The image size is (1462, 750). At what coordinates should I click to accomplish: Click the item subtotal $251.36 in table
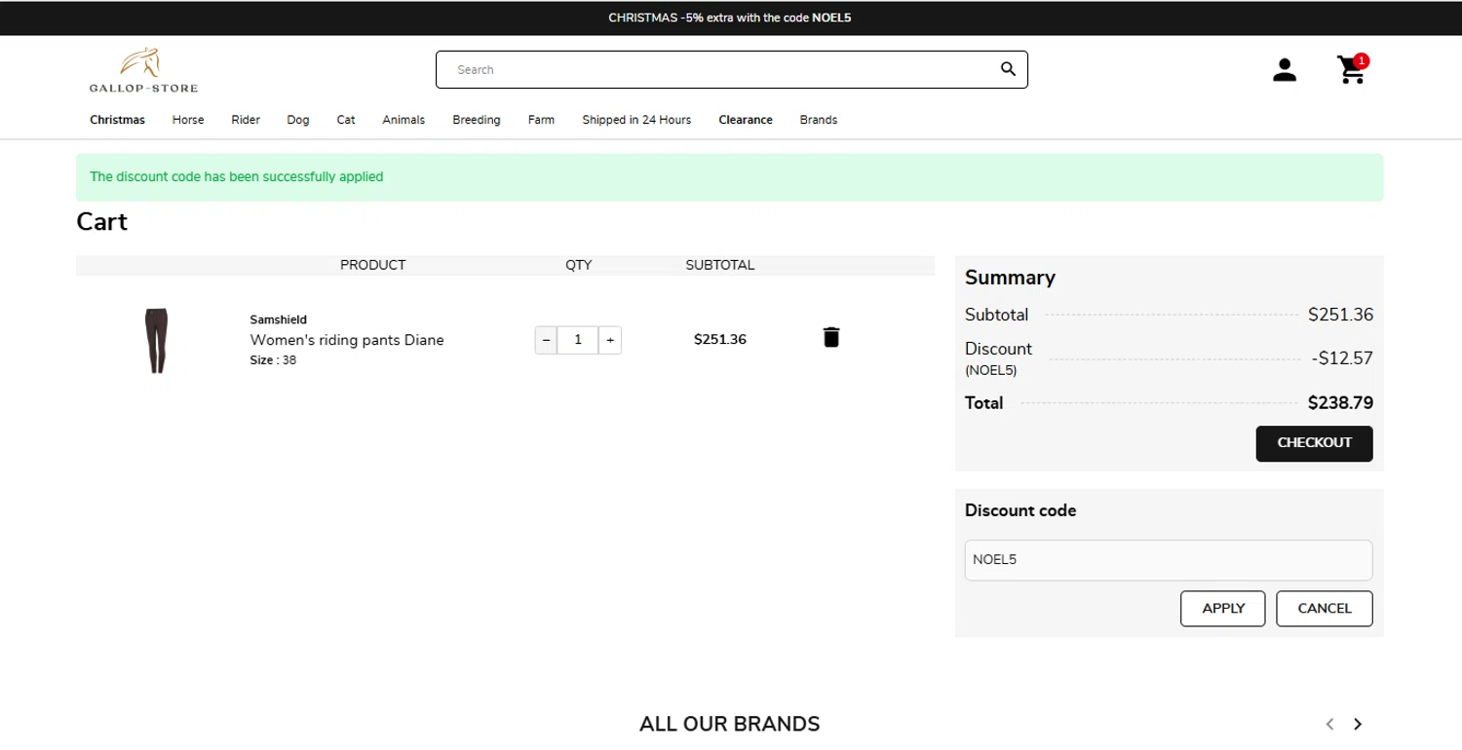pyautogui.click(x=720, y=340)
